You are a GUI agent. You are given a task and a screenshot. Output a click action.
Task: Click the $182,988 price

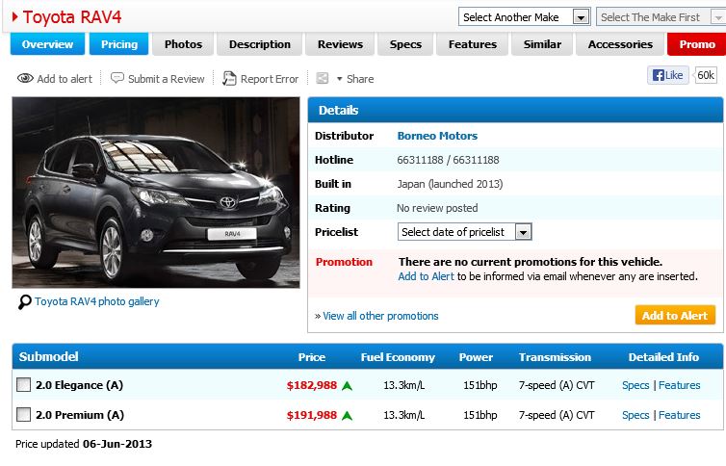pos(312,385)
